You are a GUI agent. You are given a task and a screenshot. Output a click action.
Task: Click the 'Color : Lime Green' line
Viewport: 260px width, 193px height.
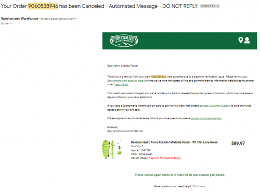pos(141,154)
